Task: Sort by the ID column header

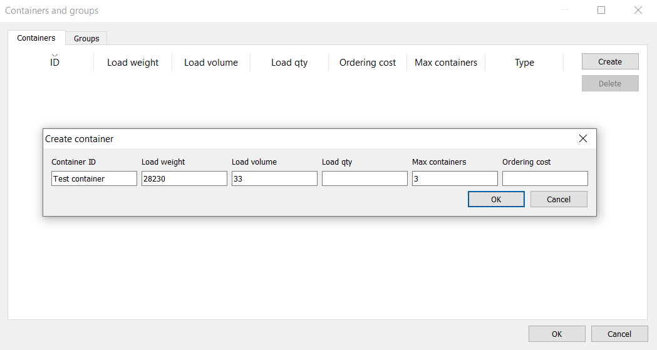Action: tap(55, 63)
